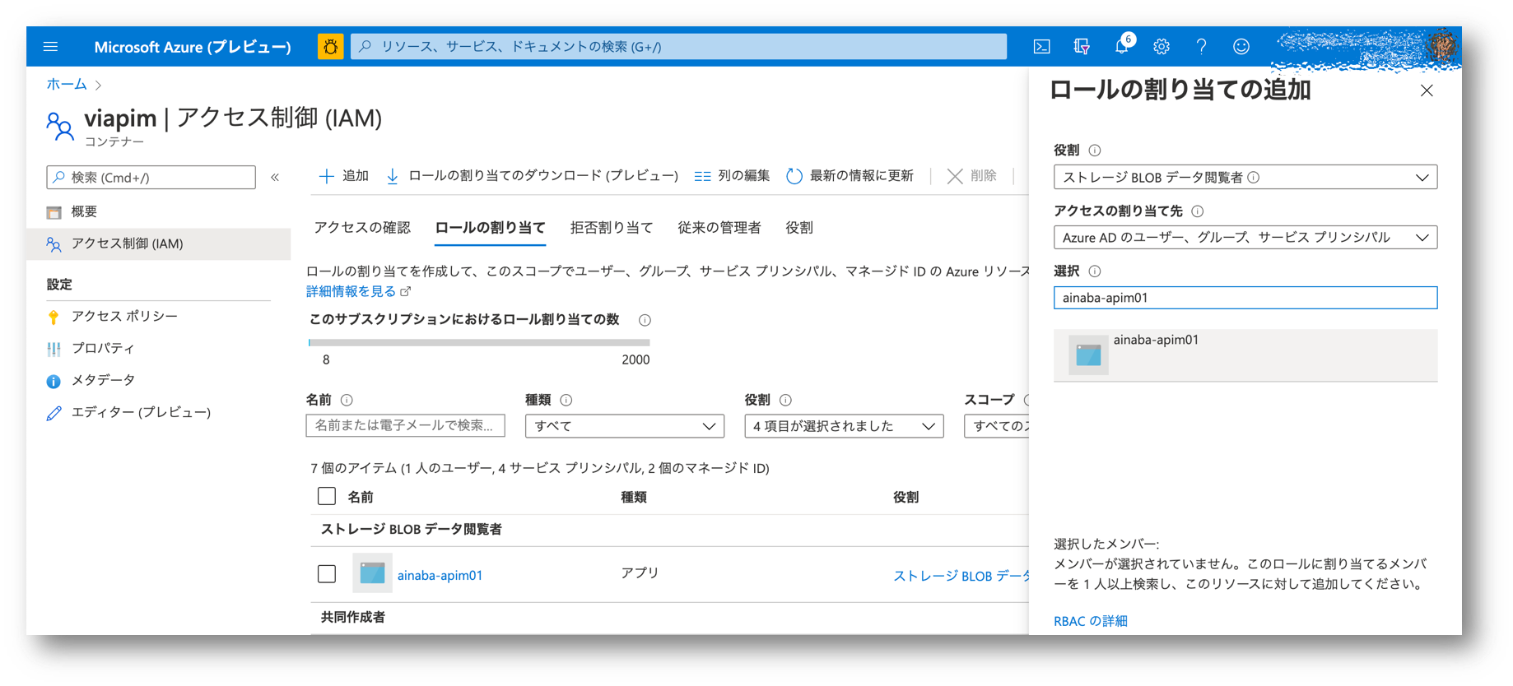The image size is (1513, 686).
Task: Open アクセス制御 (IAM) in left menu
Action: pos(159,244)
